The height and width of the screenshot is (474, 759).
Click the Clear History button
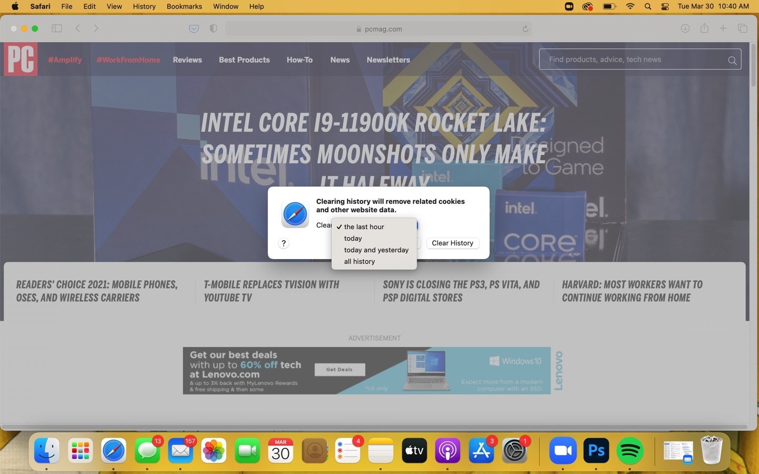453,243
